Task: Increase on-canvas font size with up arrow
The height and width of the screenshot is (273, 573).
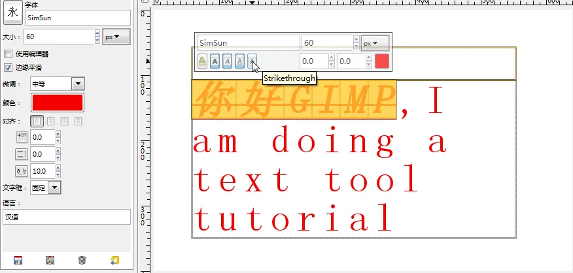Action: 356,39
